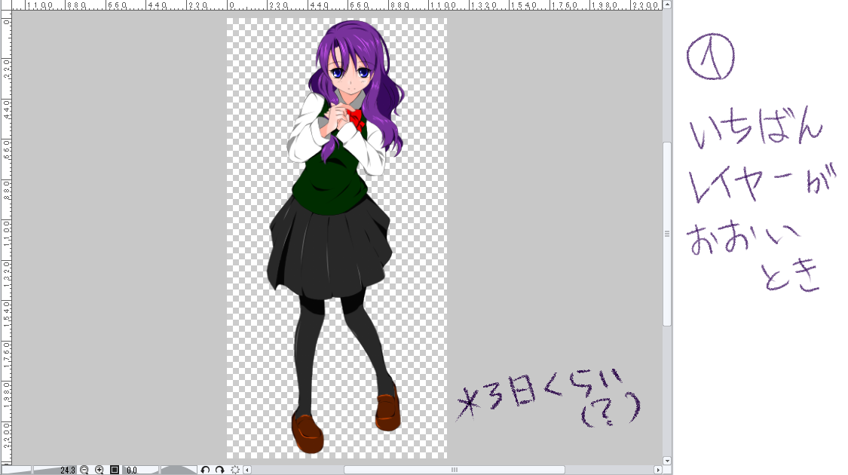Click the fit-to-screen square icon
Viewport: 848px width, 475px height.
click(x=115, y=470)
